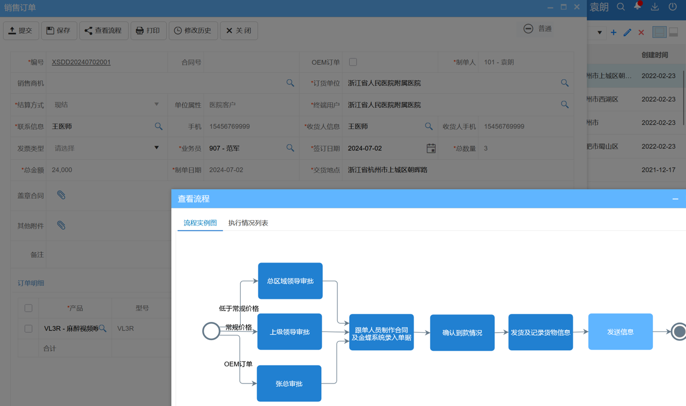The image size is (686, 406).
Task: Check the select-all box in 订单明细 header
Action: (x=28, y=308)
